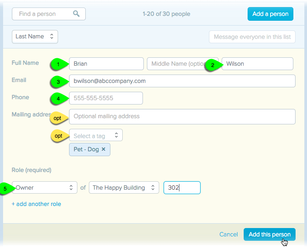This screenshot has width=307, height=247.
Task: Open the Select a tag dropdown
Action: click(95, 135)
